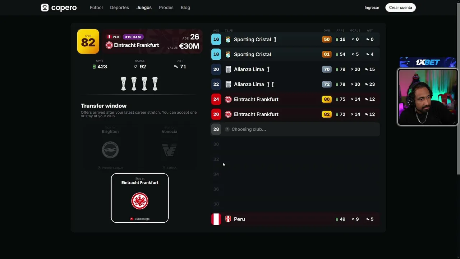This screenshot has width=460, height=259.
Task: Click the 49 apps value in Peru row
Action: click(342, 219)
